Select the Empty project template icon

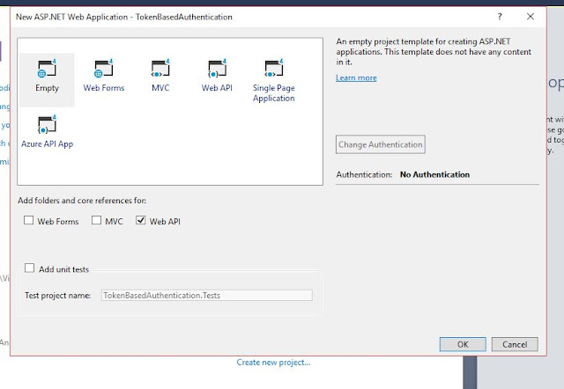(x=47, y=69)
